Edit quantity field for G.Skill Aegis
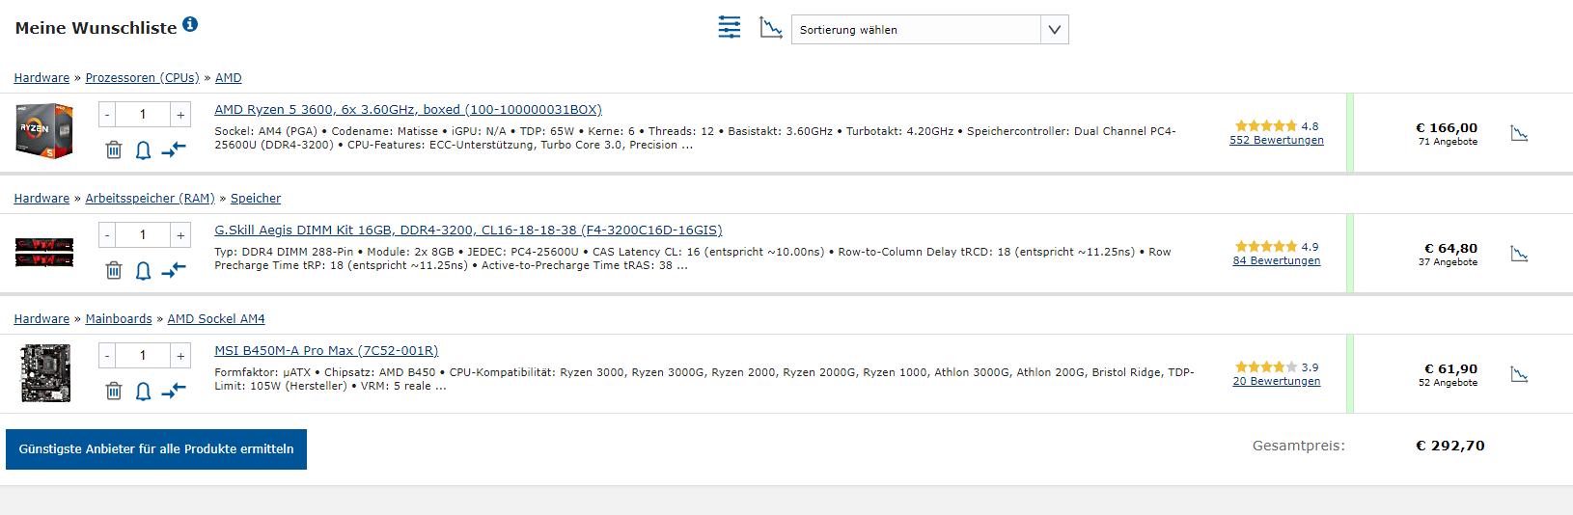 (x=144, y=235)
